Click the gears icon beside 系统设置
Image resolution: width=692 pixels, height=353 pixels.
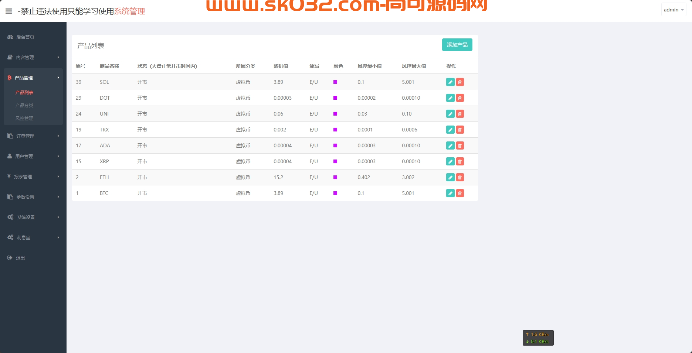[x=10, y=217]
